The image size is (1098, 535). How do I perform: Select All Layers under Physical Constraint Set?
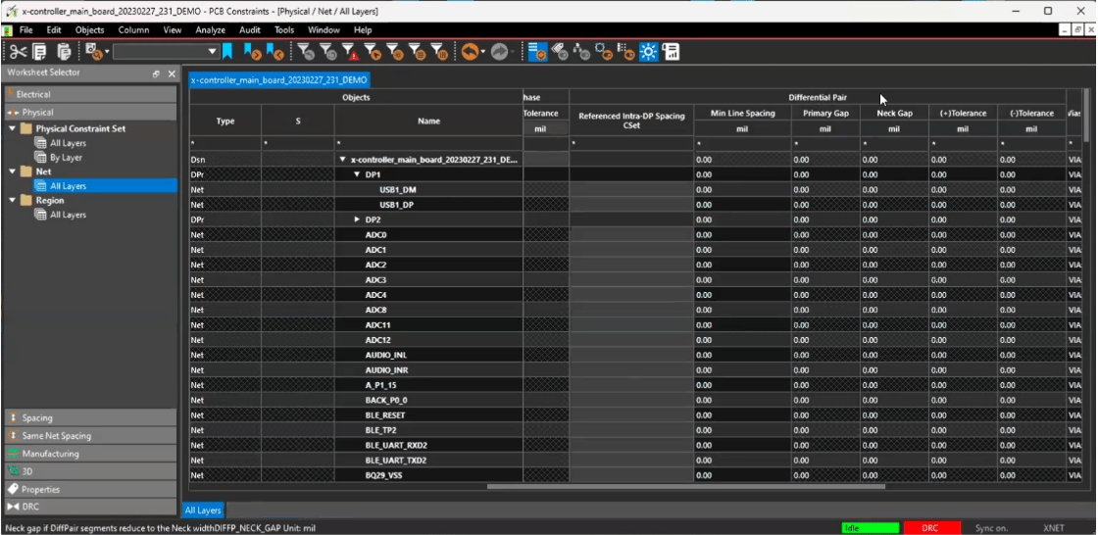(x=68, y=143)
